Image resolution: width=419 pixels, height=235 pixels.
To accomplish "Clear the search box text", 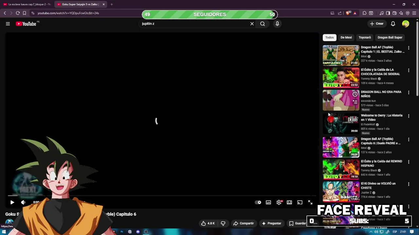I will 252,24.
